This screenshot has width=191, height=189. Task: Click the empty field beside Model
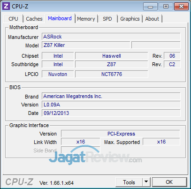pyautogui.click(x=156, y=45)
